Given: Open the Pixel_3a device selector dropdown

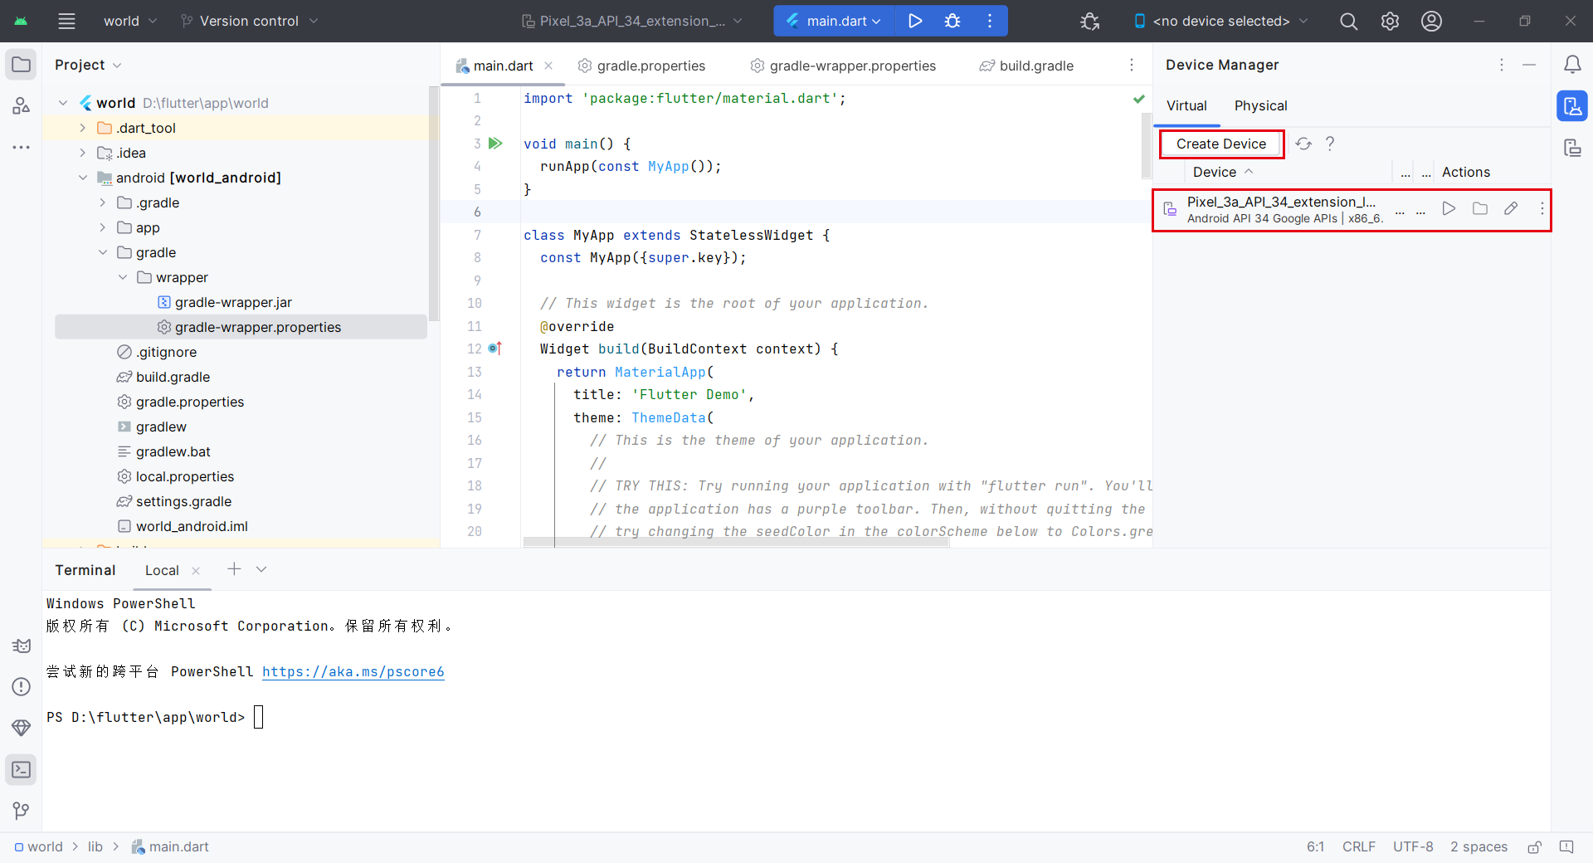Looking at the screenshot, I should click(632, 21).
